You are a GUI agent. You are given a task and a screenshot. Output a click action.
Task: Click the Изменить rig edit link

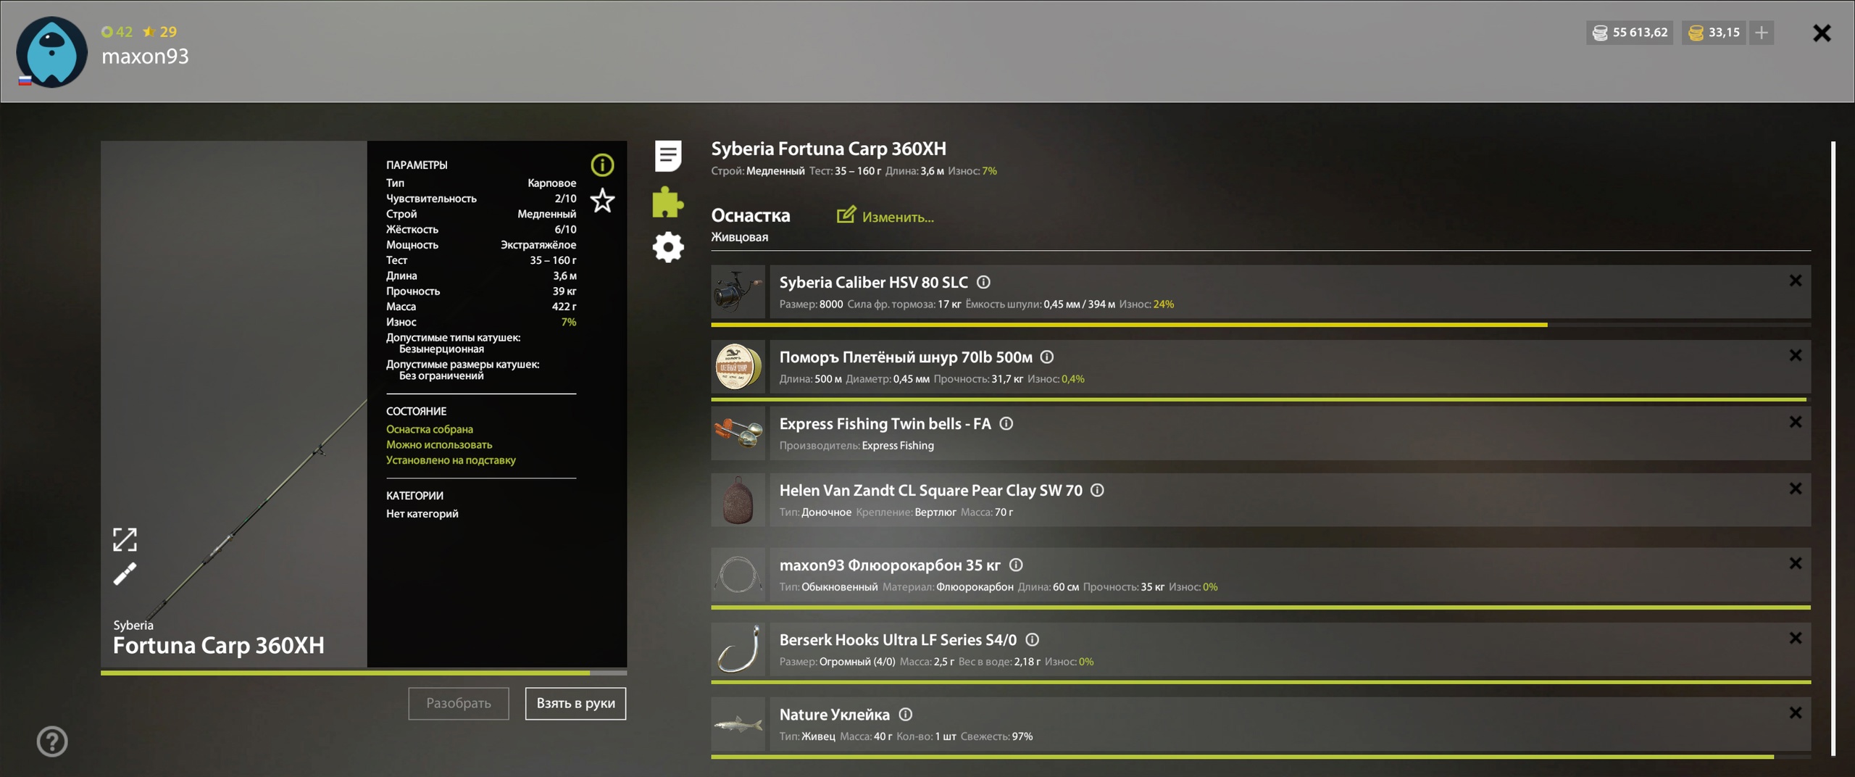(885, 216)
